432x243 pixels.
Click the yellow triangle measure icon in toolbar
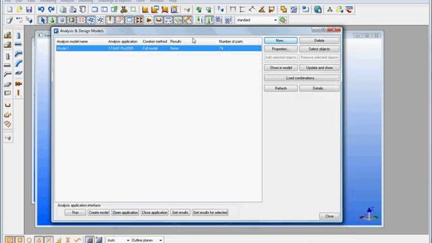point(262,9)
